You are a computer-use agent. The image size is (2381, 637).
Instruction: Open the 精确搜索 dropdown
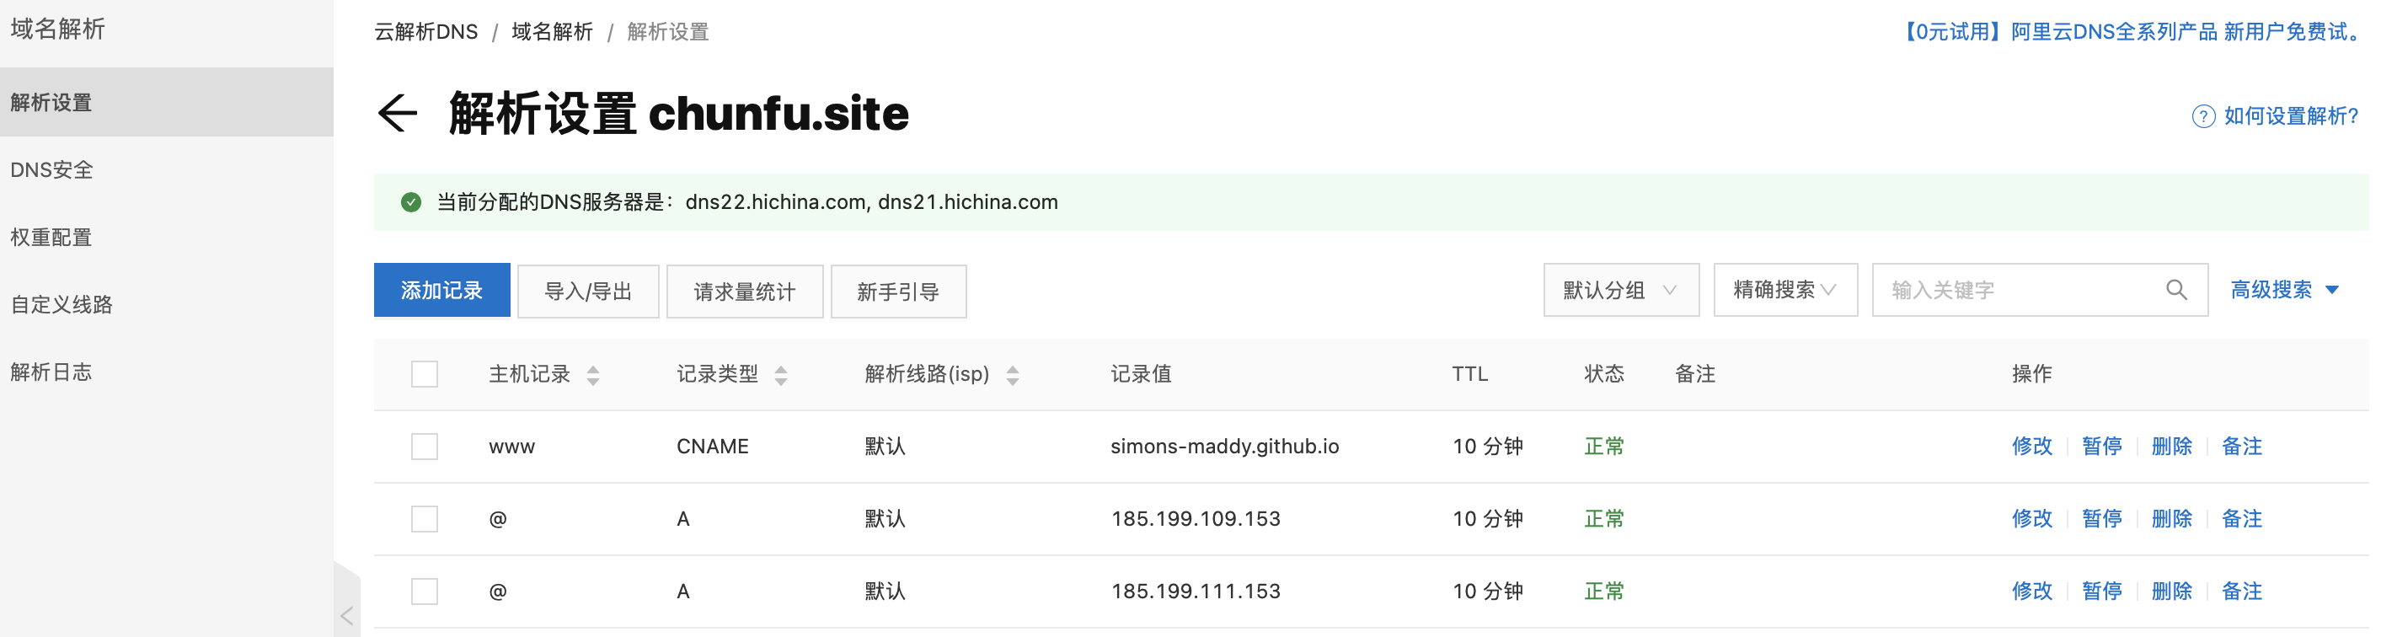coord(1784,291)
